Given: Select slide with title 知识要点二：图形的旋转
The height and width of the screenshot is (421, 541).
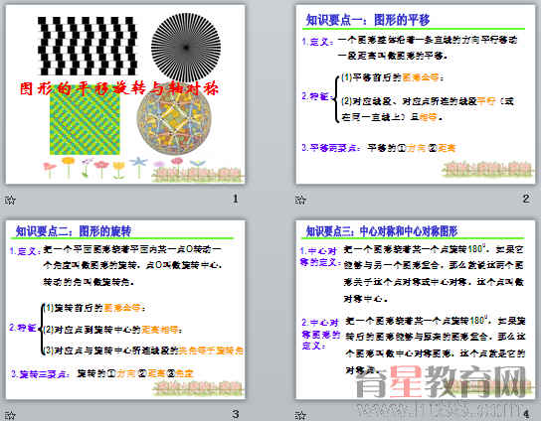Looking at the screenshot, I should pyautogui.click(x=125, y=310).
